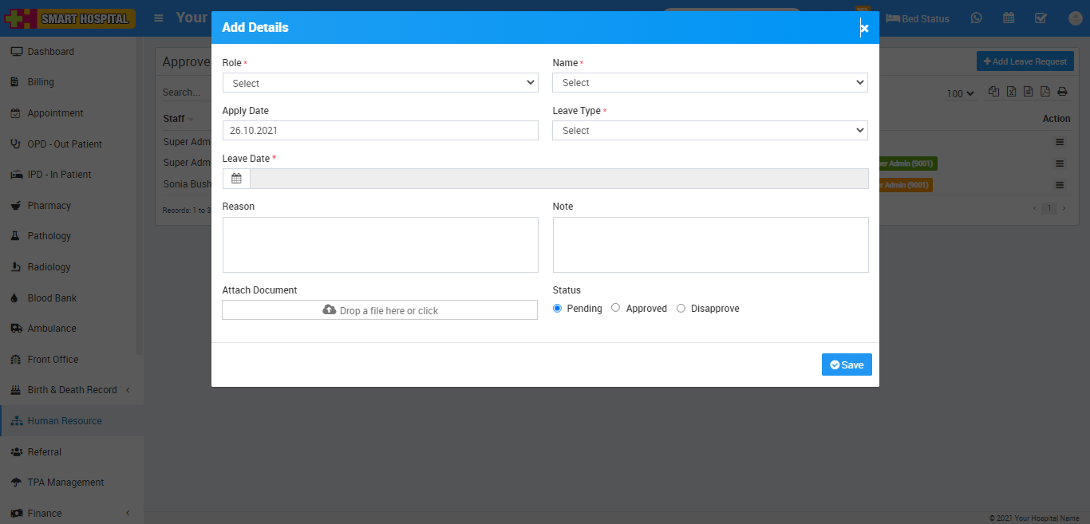Go to Human Resource menu item

point(64,421)
